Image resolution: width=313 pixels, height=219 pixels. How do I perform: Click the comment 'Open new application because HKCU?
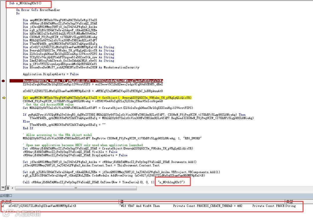83,145
